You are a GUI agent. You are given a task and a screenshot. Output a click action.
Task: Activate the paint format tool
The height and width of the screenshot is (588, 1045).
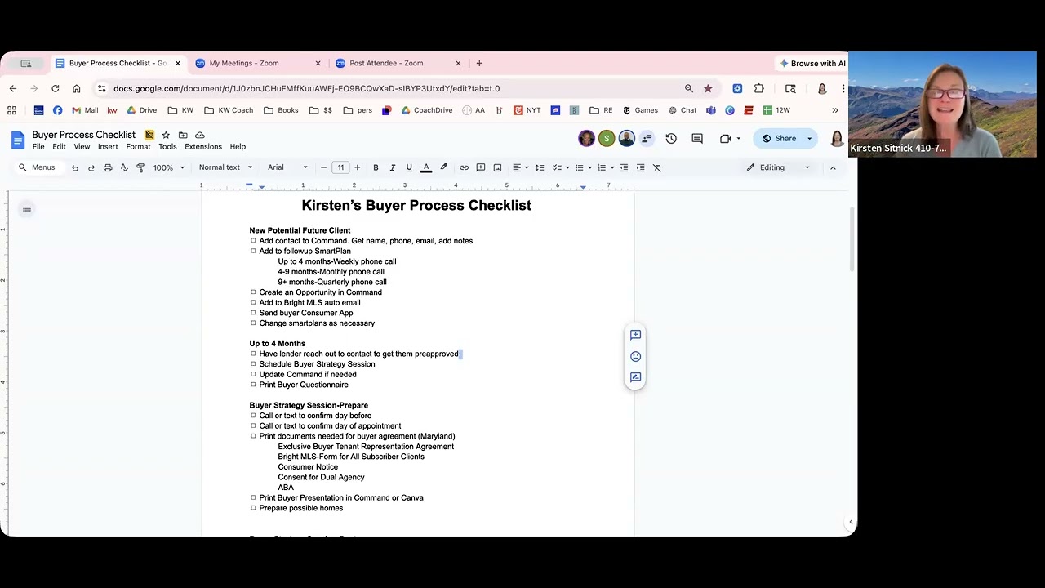point(140,167)
